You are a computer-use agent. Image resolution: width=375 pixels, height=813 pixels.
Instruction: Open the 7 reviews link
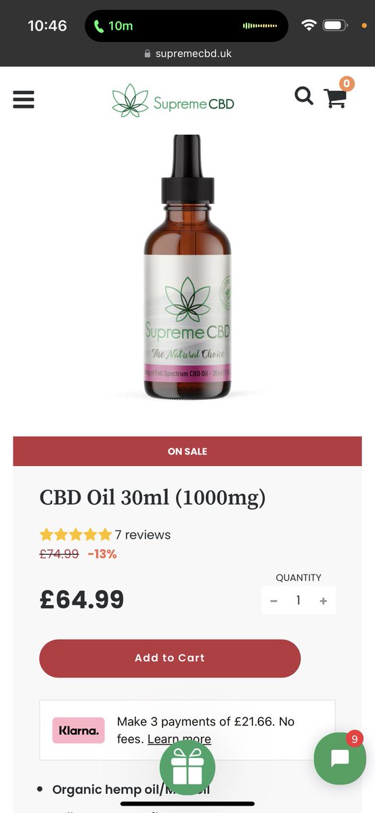point(143,535)
